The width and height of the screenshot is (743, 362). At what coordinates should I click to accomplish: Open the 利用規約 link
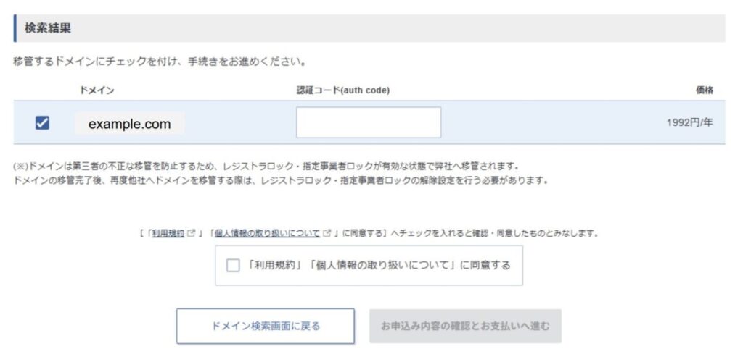(x=168, y=234)
